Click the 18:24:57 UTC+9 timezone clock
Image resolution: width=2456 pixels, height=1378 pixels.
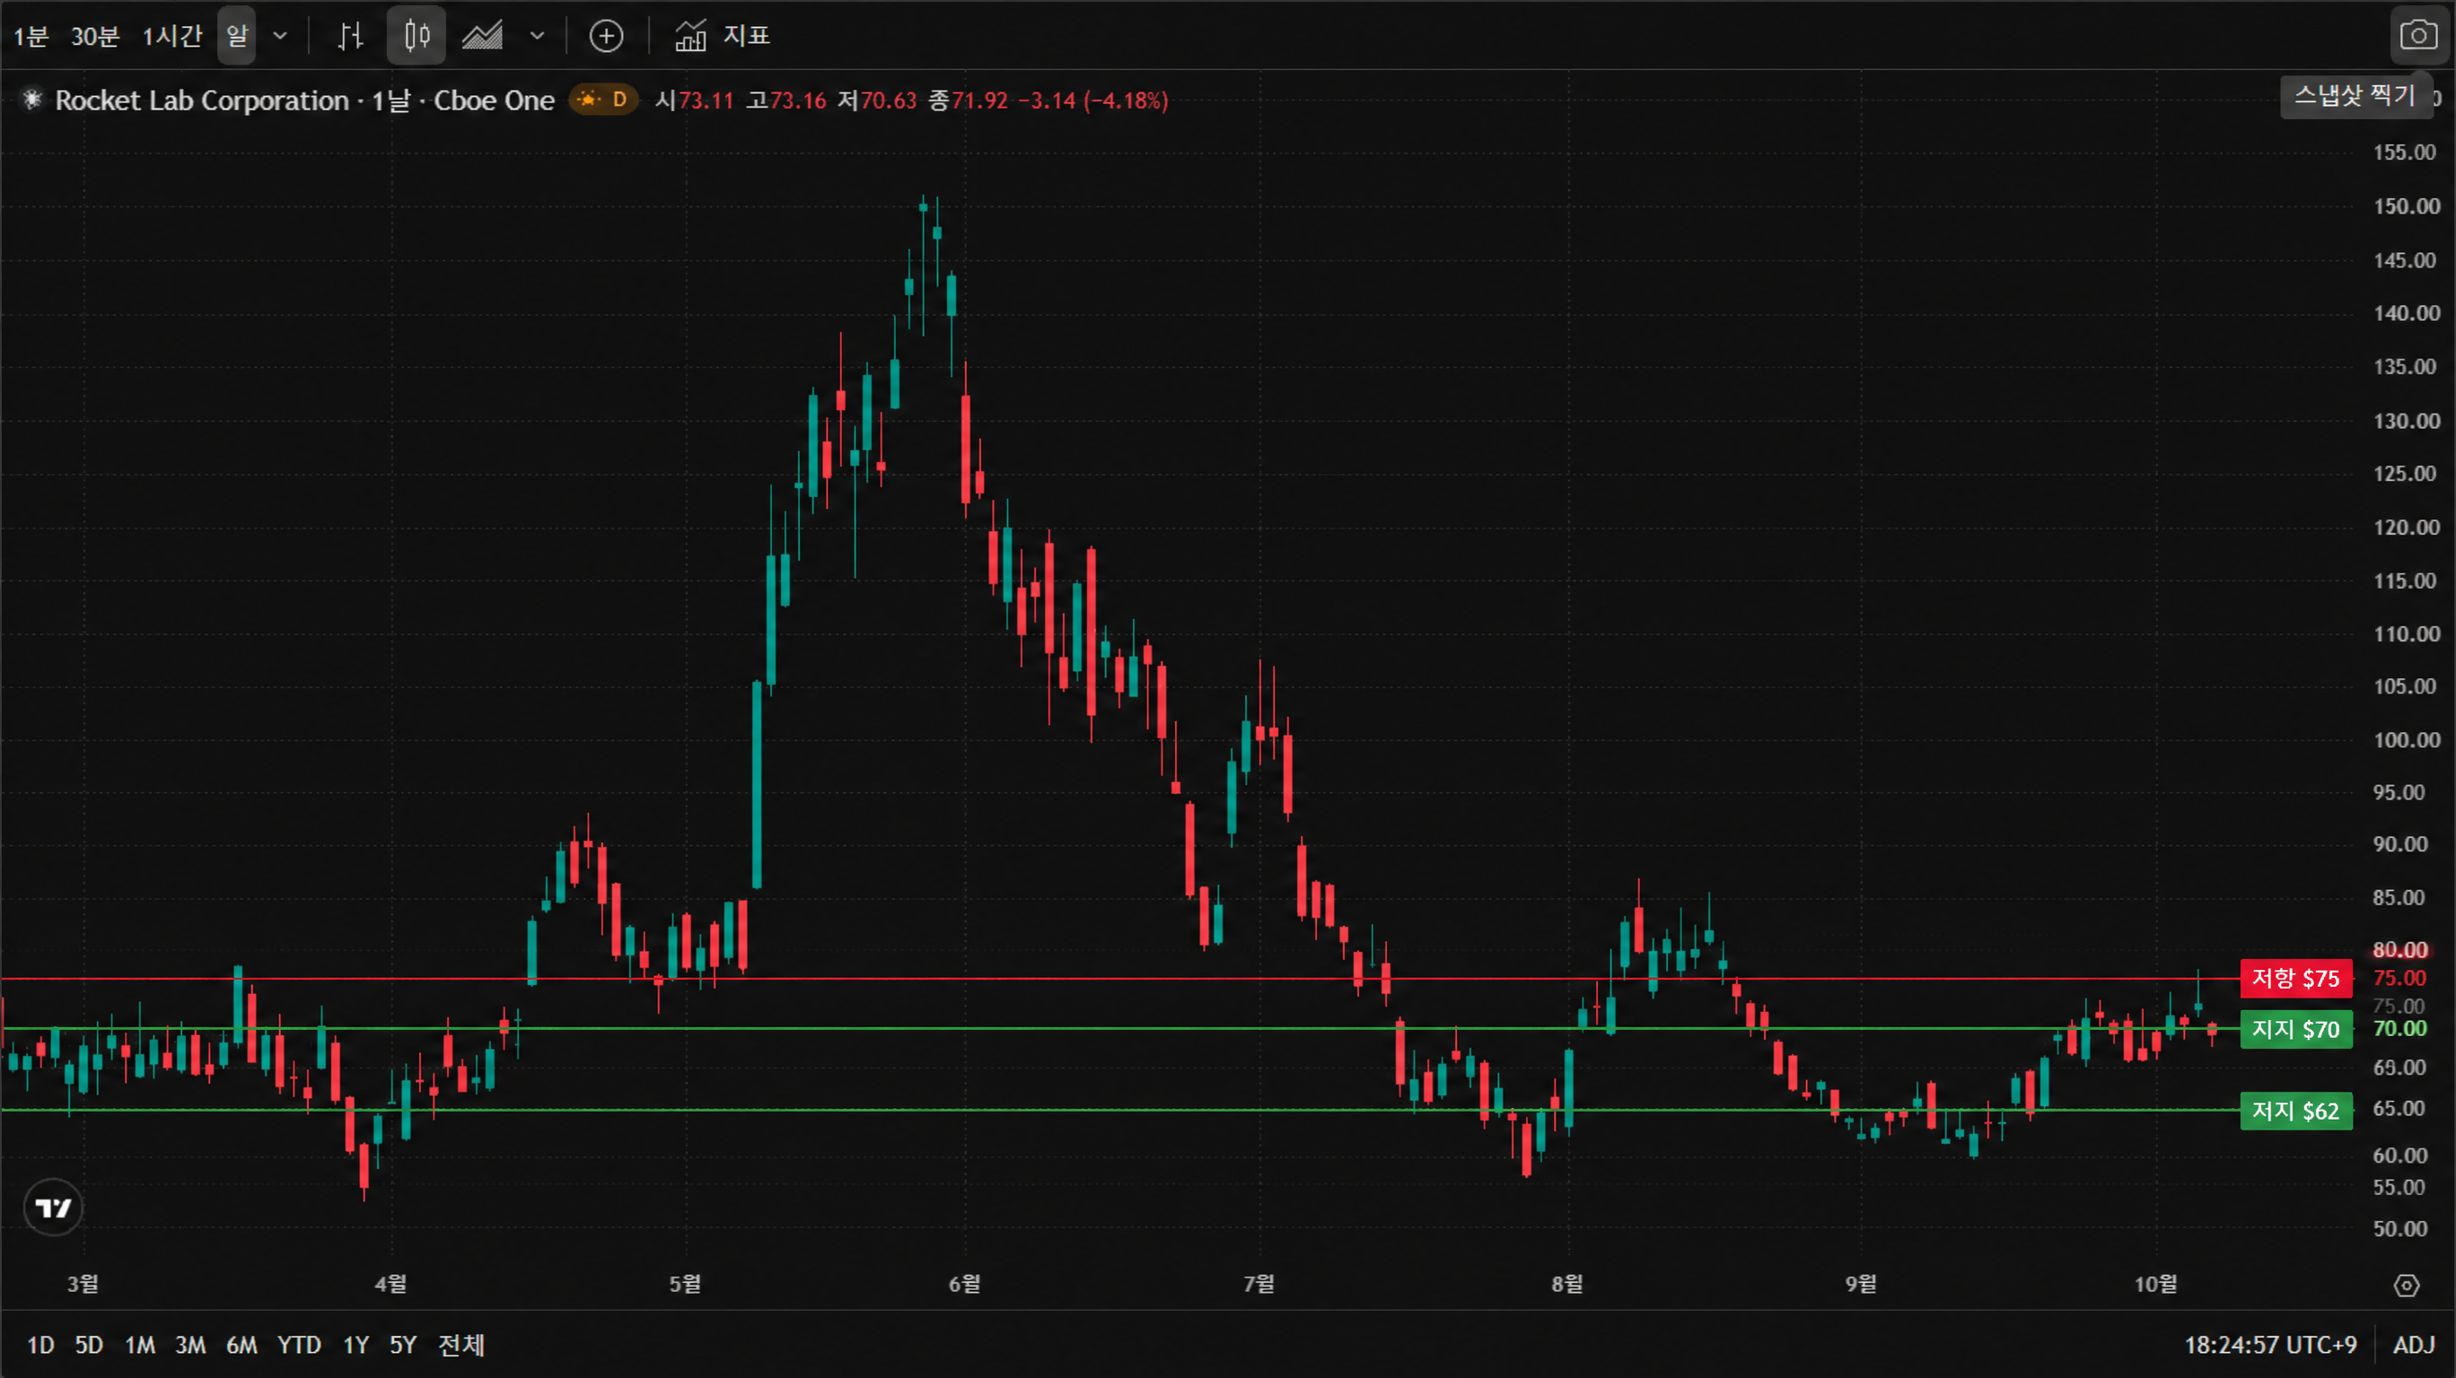pos(2270,1345)
